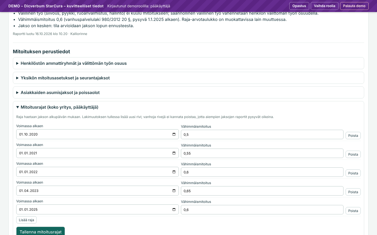Screen dimensions: 377x235
Task: Add a new limit with Lisää raja
Action: [x=26, y=220]
